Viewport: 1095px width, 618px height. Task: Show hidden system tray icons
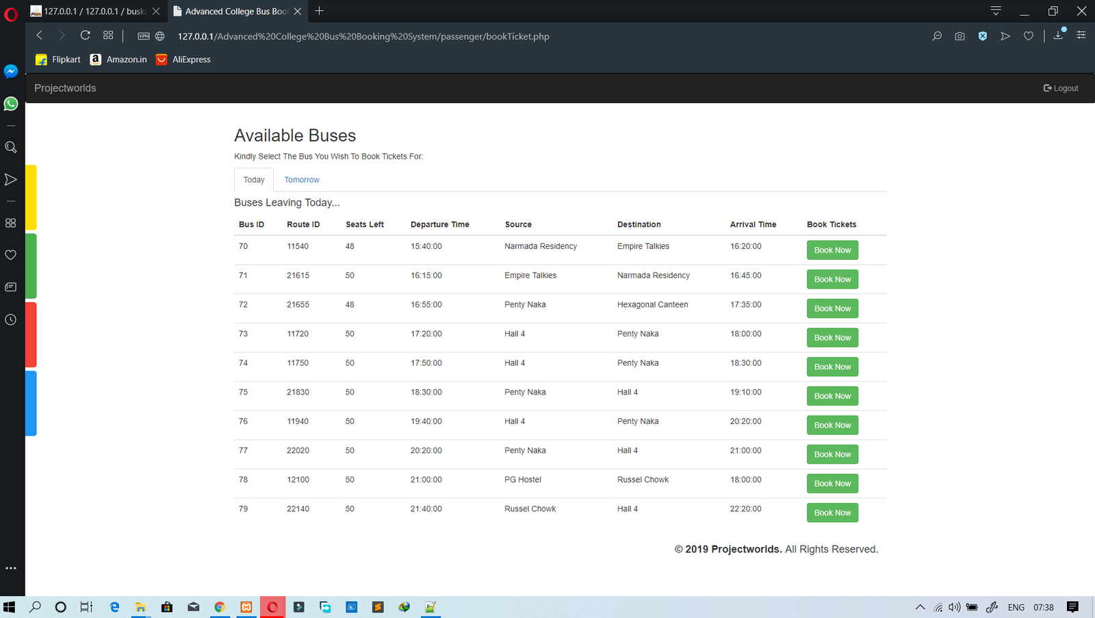pyautogui.click(x=920, y=607)
